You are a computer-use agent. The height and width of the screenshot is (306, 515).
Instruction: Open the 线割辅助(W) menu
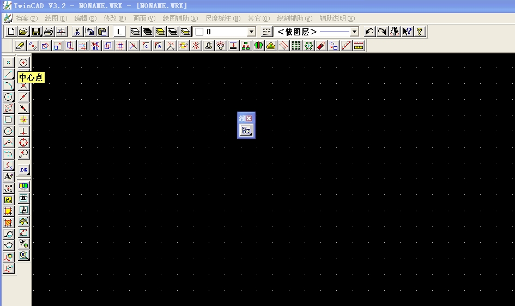(x=295, y=19)
